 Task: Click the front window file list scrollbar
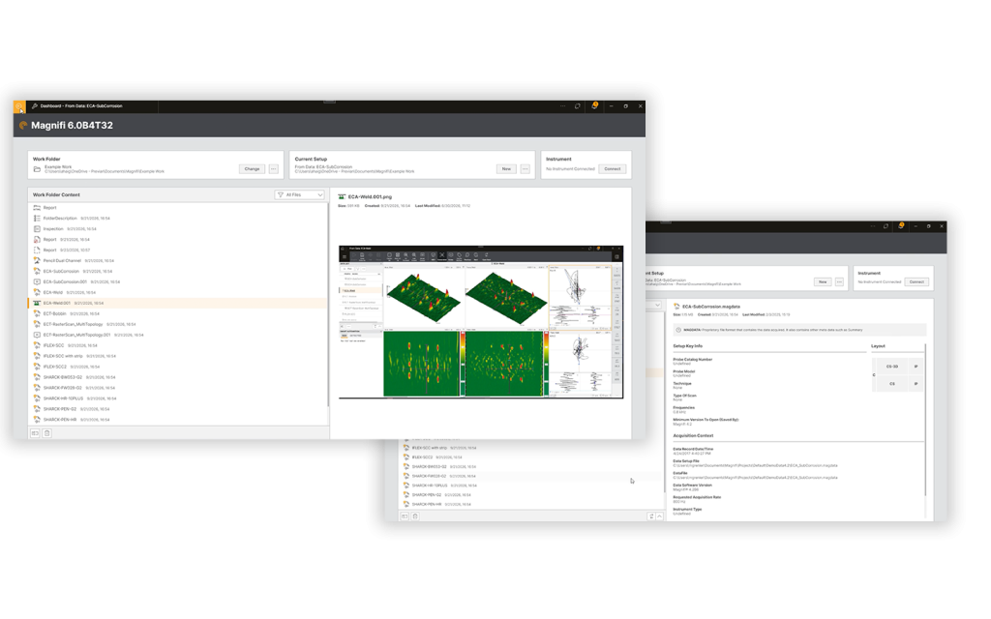327,307
